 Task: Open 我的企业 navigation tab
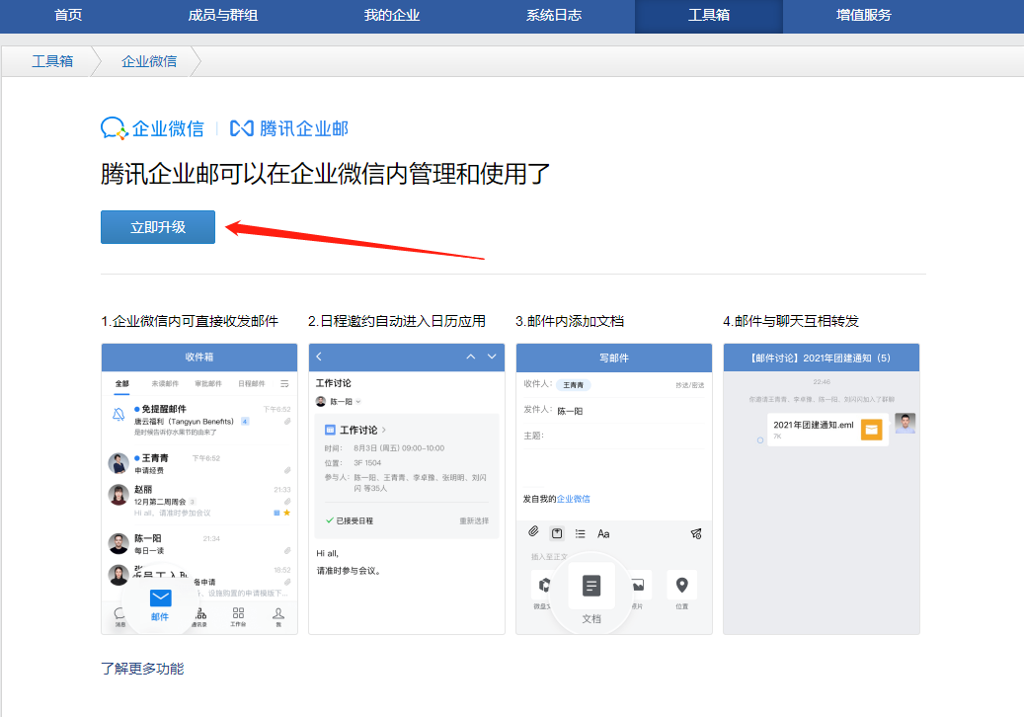click(391, 16)
